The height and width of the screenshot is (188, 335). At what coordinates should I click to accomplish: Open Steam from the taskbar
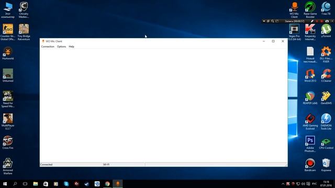coord(87,184)
